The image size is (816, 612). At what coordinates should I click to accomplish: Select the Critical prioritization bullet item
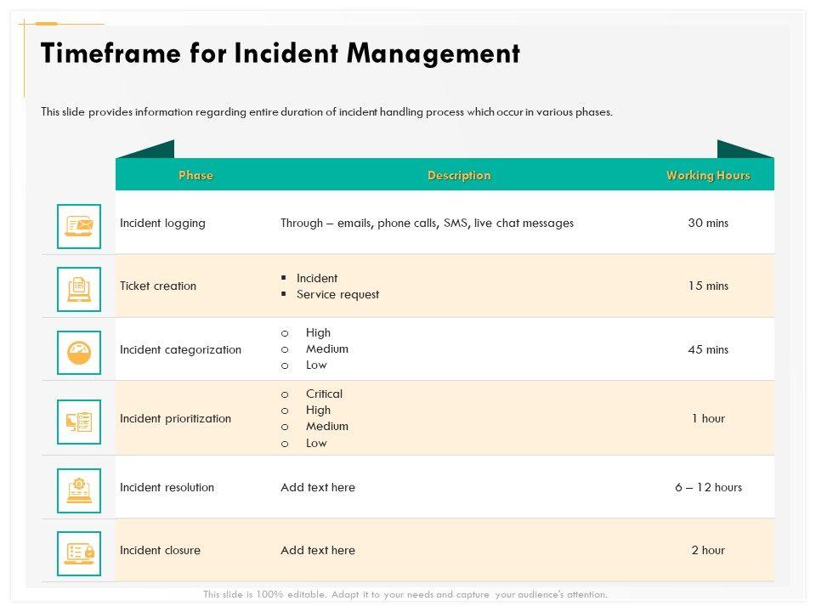[x=324, y=394]
